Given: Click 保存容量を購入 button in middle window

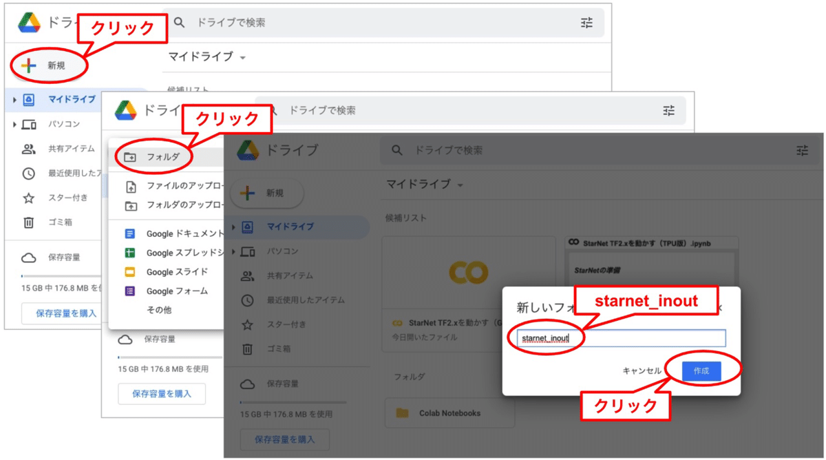Looking at the screenshot, I should pyautogui.click(x=161, y=394).
